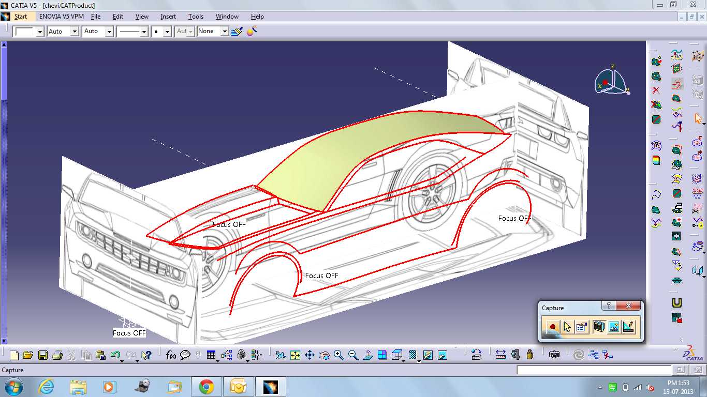Image resolution: width=707 pixels, height=397 pixels.
Task: Open capture Options in the Capture dialog
Action: coord(582,327)
